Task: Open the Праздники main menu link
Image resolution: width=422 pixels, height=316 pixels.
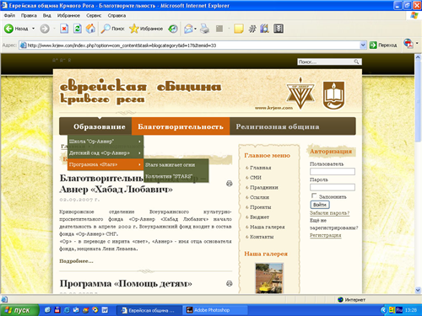Action: 264,187
